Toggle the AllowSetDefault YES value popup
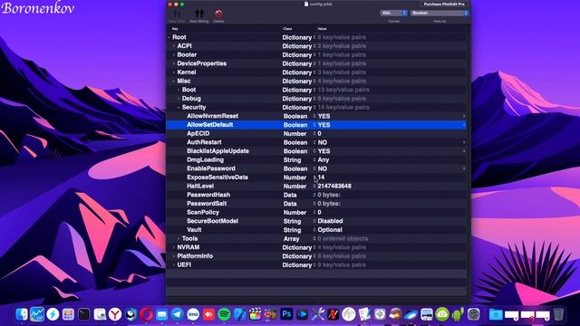Screen dimensions: 580x326 [464, 125]
